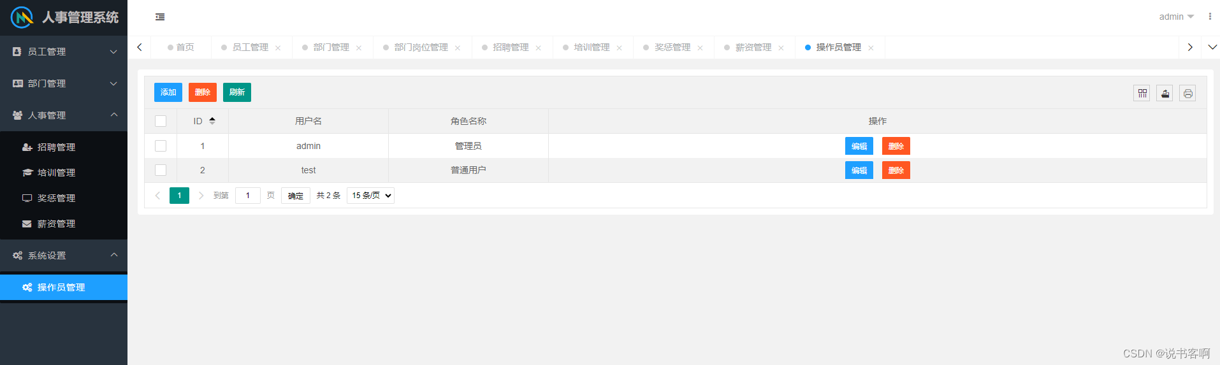The width and height of the screenshot is (1220, 365).
Task: Click the 普通用户 role cell
Action: point(468,170)
